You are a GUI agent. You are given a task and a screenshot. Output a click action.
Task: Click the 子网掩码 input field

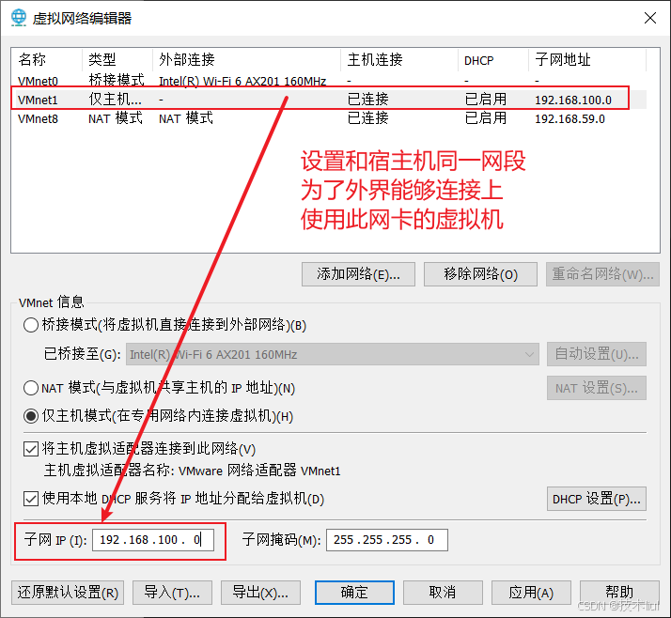[387, 540]
